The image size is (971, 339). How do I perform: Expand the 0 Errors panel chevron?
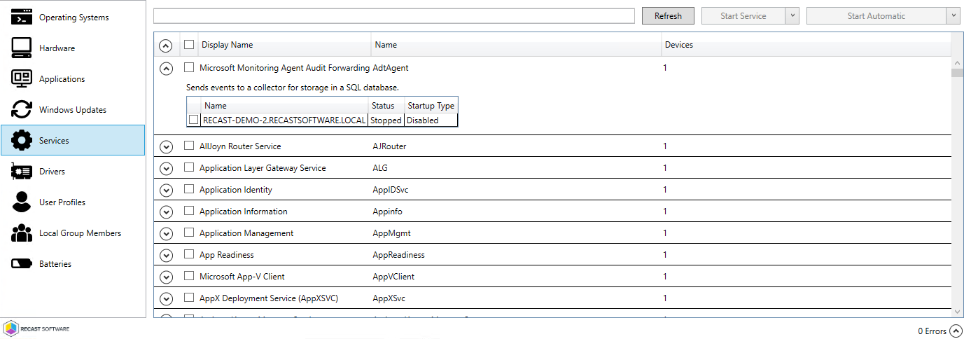956,331
